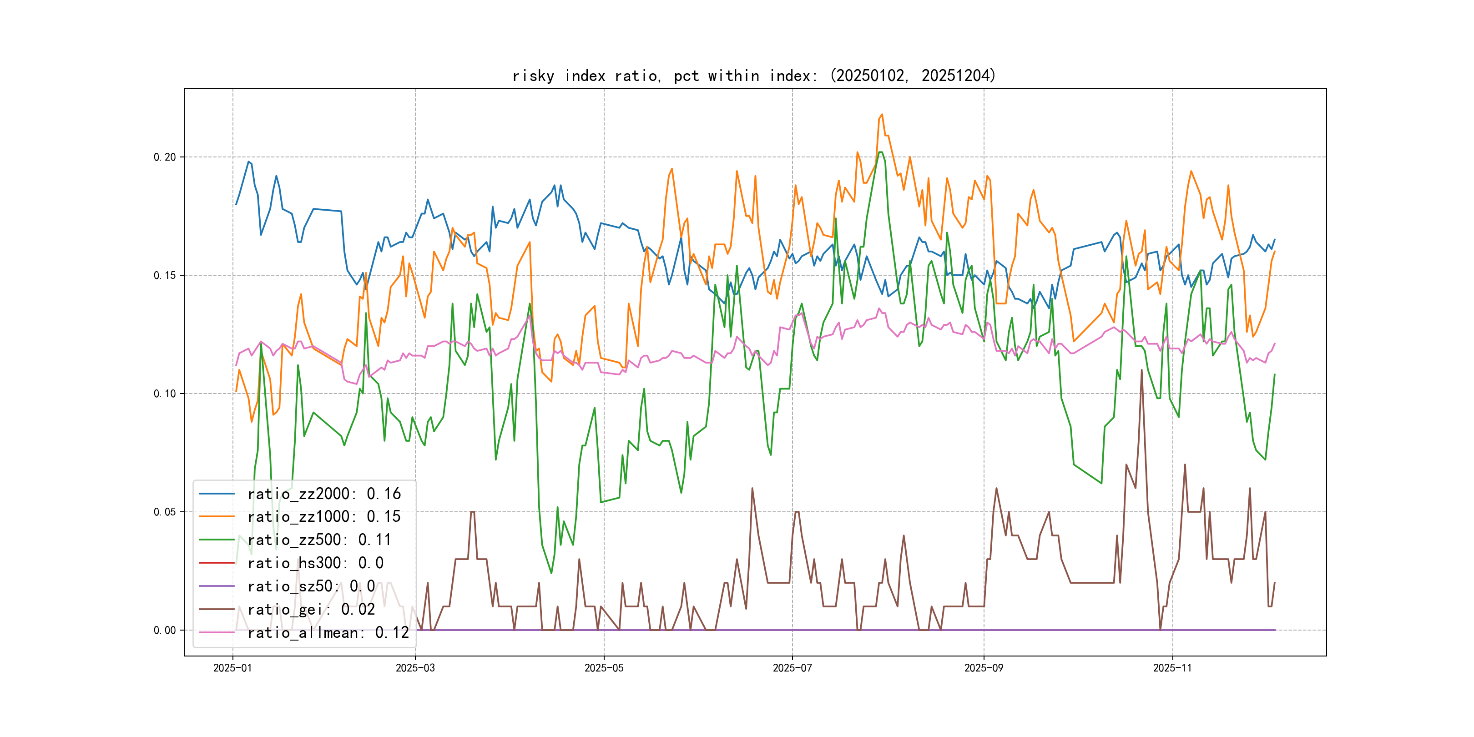Click the 0.05 y-axis tick label
This screenshot has width=1474, height=737.
(x=164, y=512)
